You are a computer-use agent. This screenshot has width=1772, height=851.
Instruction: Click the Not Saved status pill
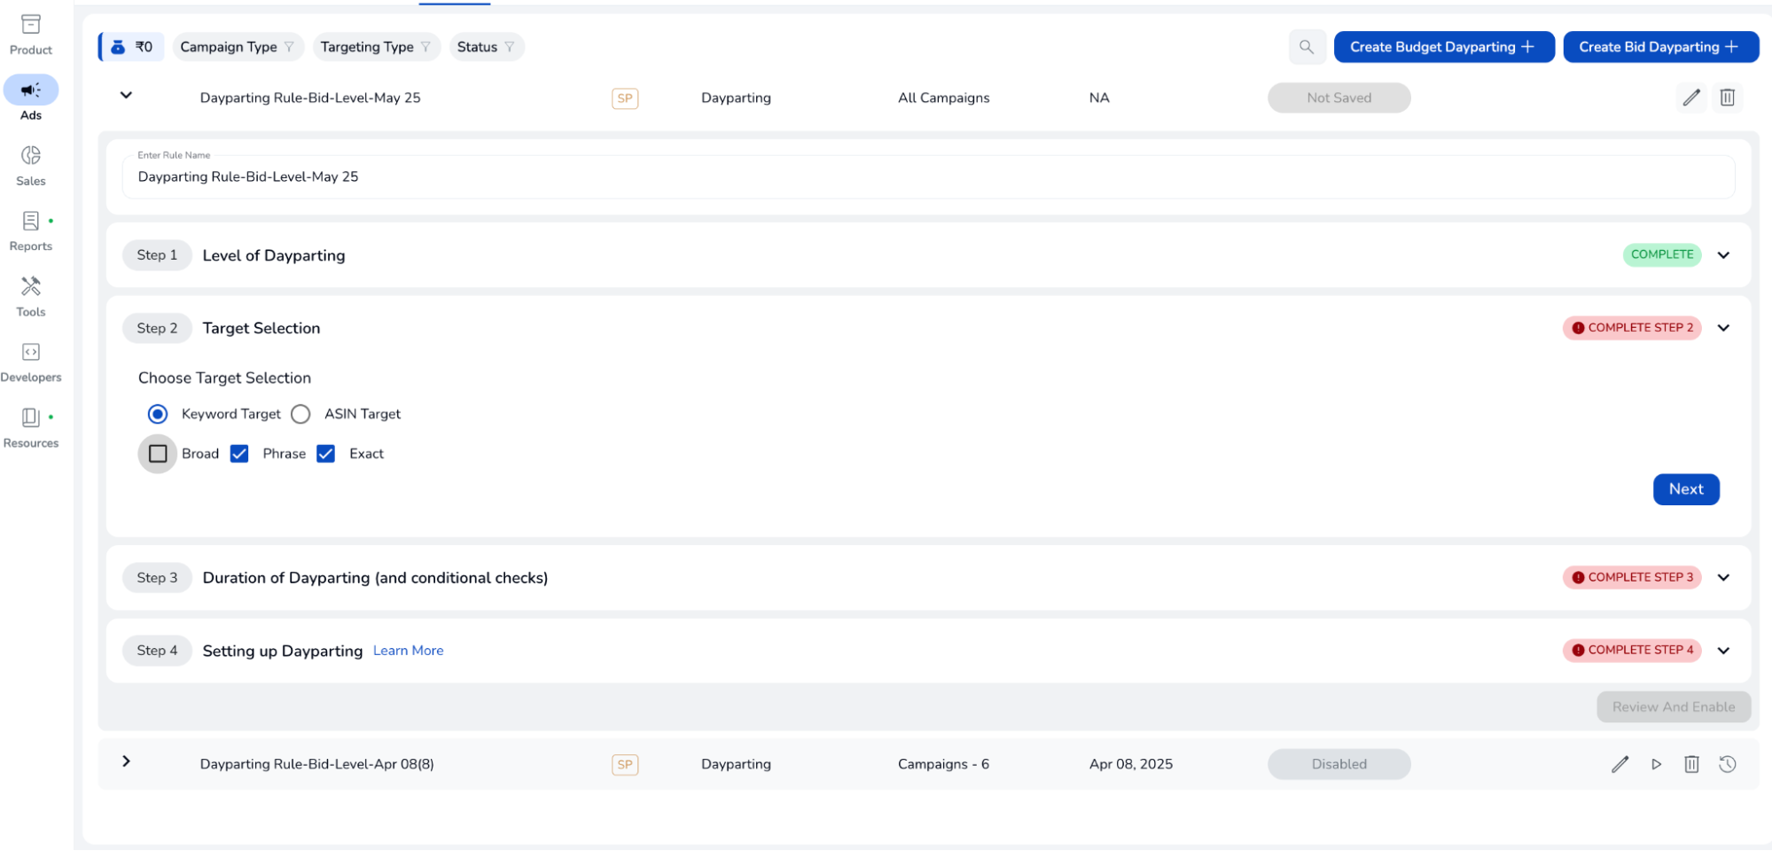click(x=1339, y=98)
